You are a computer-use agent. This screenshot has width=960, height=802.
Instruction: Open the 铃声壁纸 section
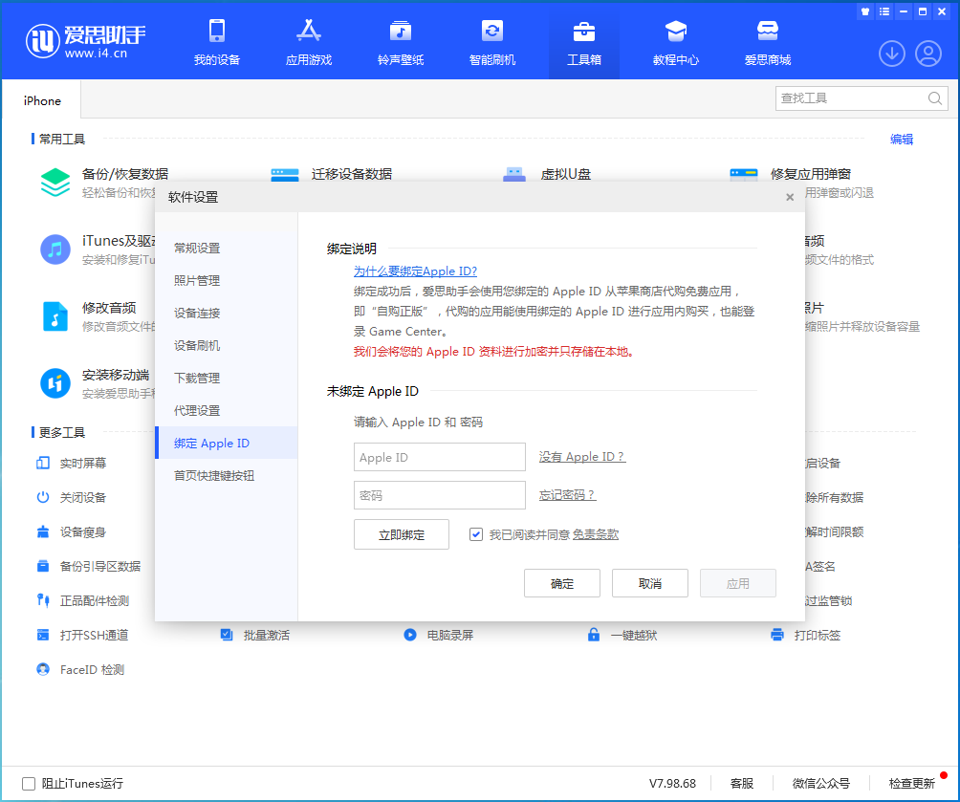click(400, 42)
